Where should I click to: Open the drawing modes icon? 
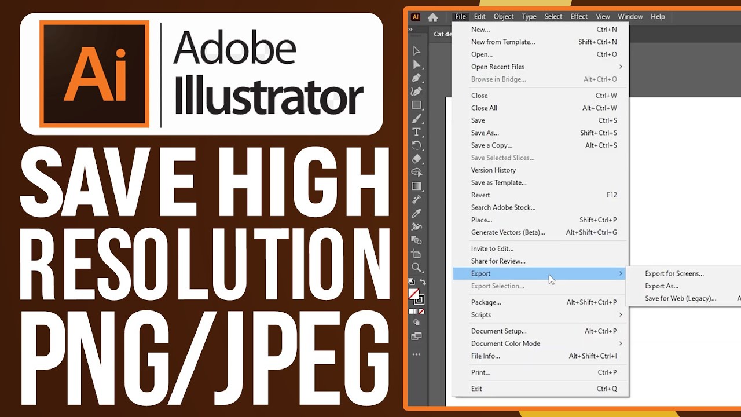(417, 322)
